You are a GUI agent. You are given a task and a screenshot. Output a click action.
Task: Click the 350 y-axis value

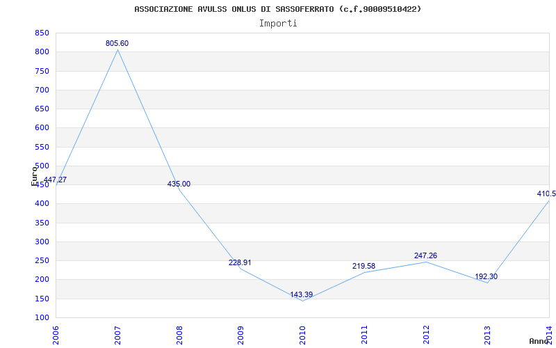tap(42, 223)
